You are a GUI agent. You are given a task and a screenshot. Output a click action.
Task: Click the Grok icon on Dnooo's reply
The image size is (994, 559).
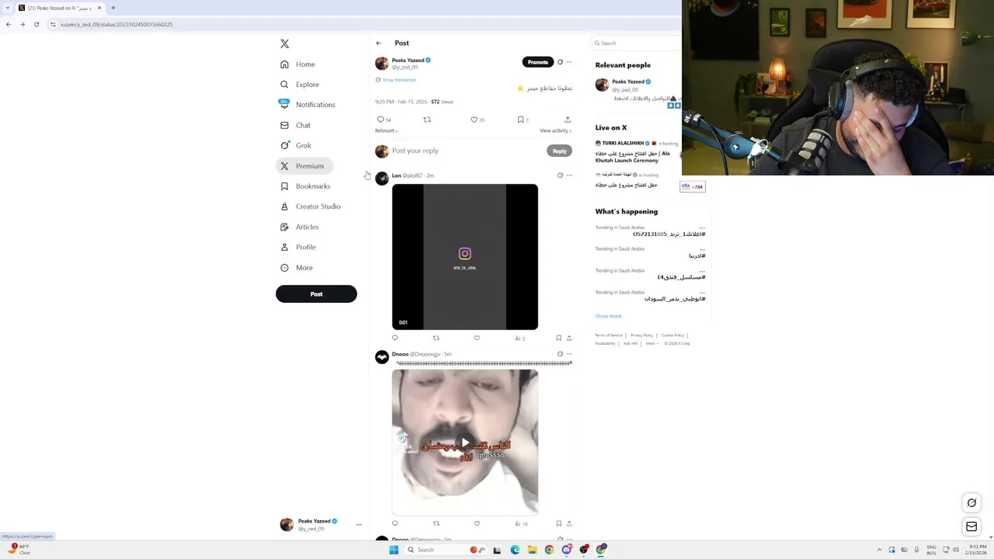[x=560, y=354]
